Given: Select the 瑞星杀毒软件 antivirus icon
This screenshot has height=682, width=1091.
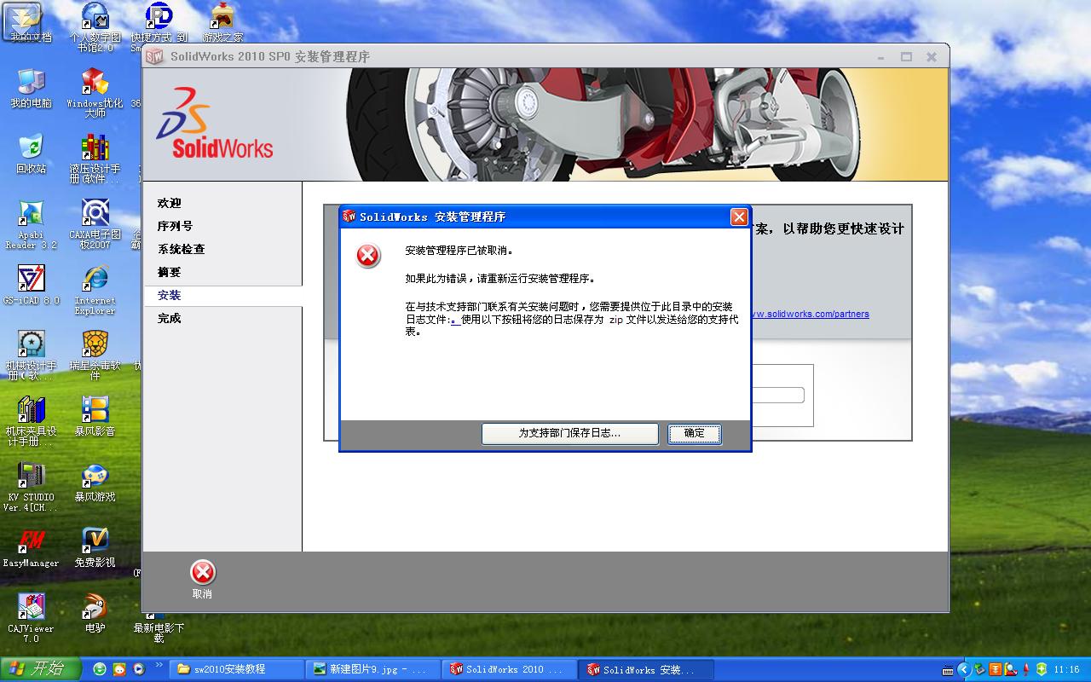Looking at the screenshot, I should [95, 355].
